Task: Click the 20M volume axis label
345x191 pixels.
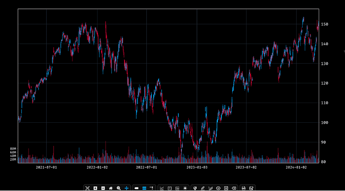Action: [13, 160]
